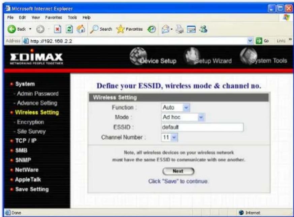Viewport: 294px width, 217px height.
Task: Go to Home page icon
Action: (x=81, y=29)
